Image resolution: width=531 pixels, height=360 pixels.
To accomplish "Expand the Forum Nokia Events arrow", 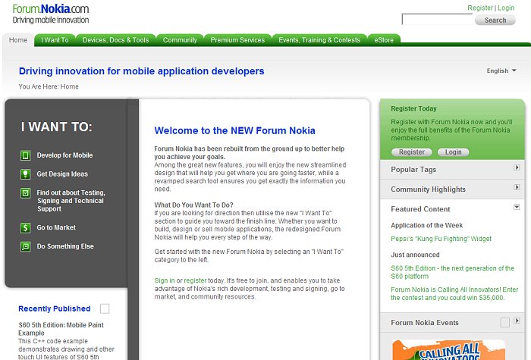I will pyautogui.click(x=517, y=321).
